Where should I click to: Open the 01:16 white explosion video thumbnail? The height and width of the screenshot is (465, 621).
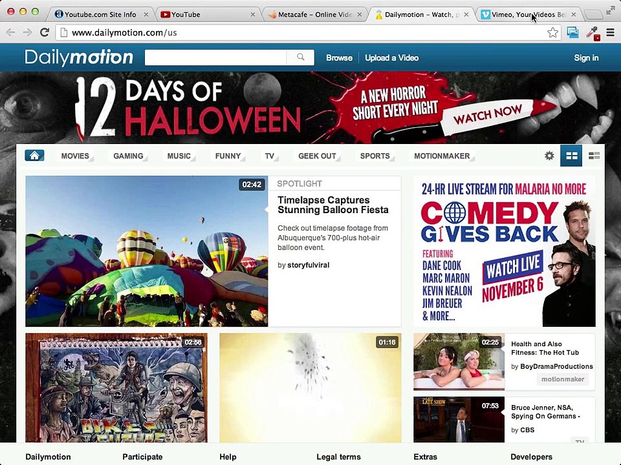point(310,387)
